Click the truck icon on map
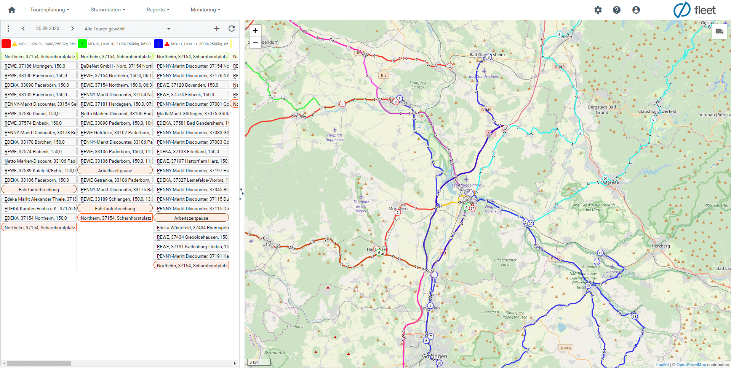The height and width of the screenshot is (368, 731). tap(719, 32)
